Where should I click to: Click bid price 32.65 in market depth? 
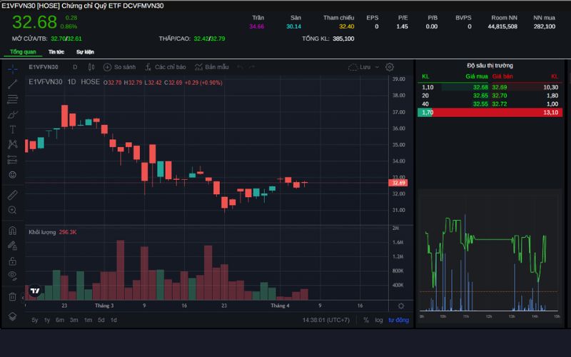point(480,96)
